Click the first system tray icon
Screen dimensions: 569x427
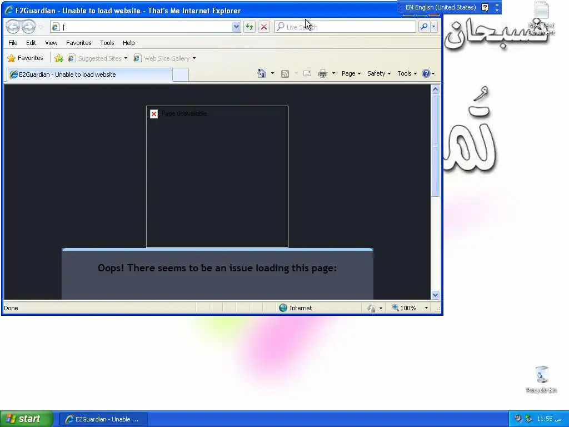(x=518, y=419)
